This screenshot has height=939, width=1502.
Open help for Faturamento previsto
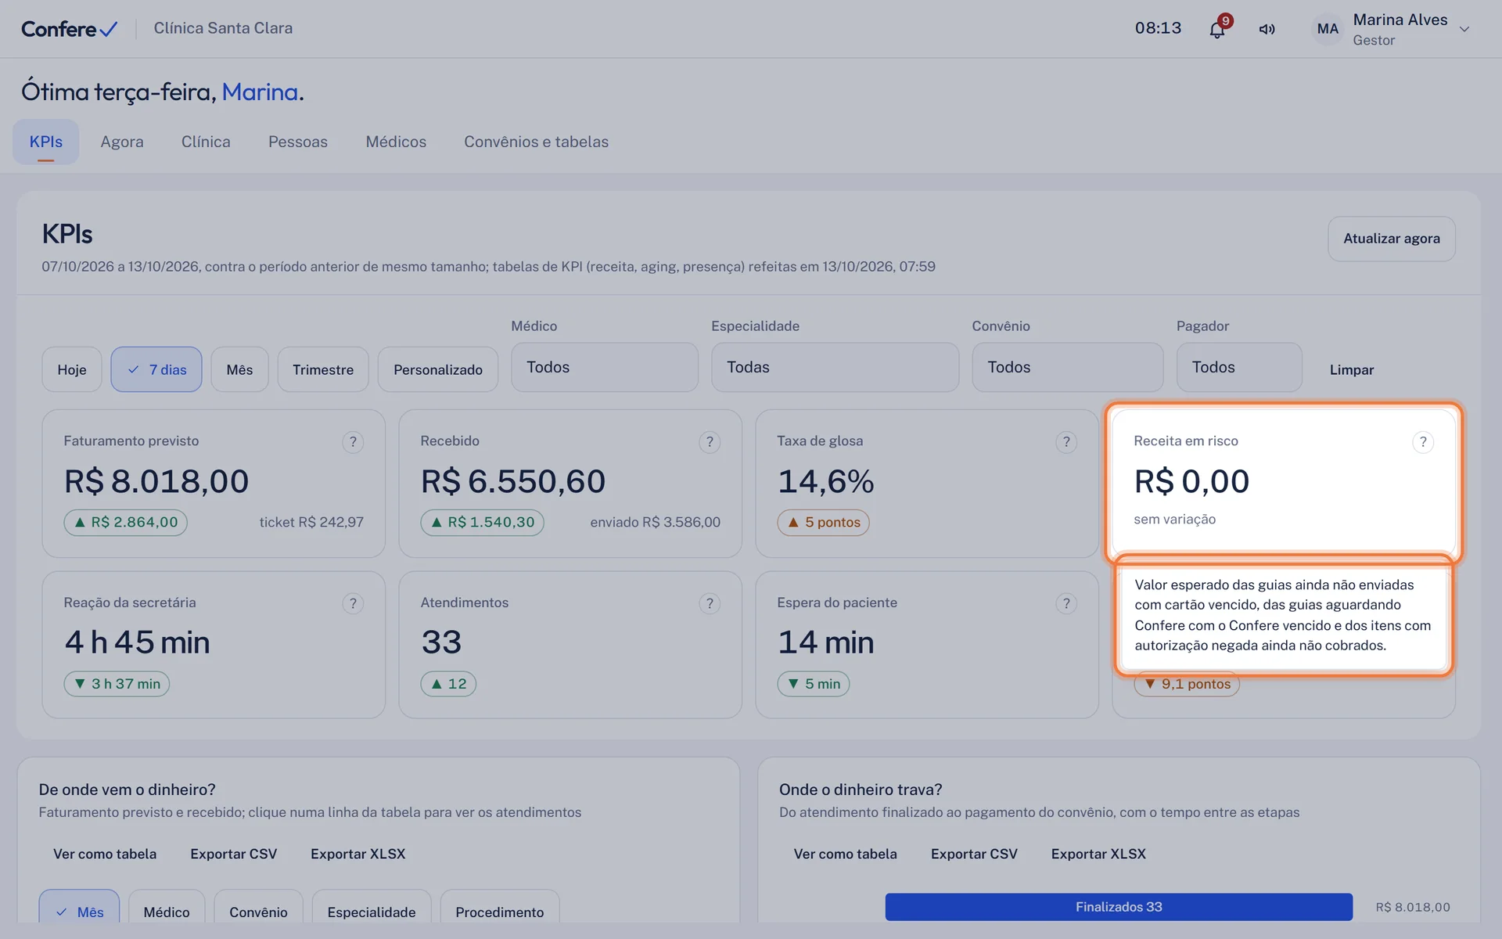[353, 442]
